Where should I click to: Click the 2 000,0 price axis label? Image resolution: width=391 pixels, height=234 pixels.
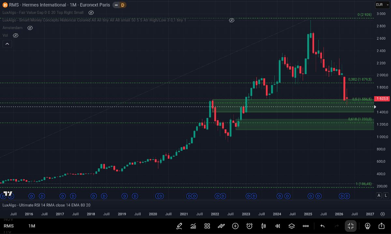tap(382, 75)
